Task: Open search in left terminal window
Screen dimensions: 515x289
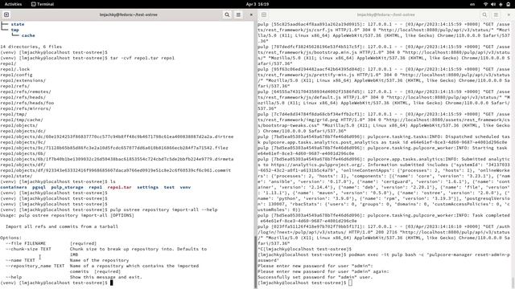Action: coord(227,14)
